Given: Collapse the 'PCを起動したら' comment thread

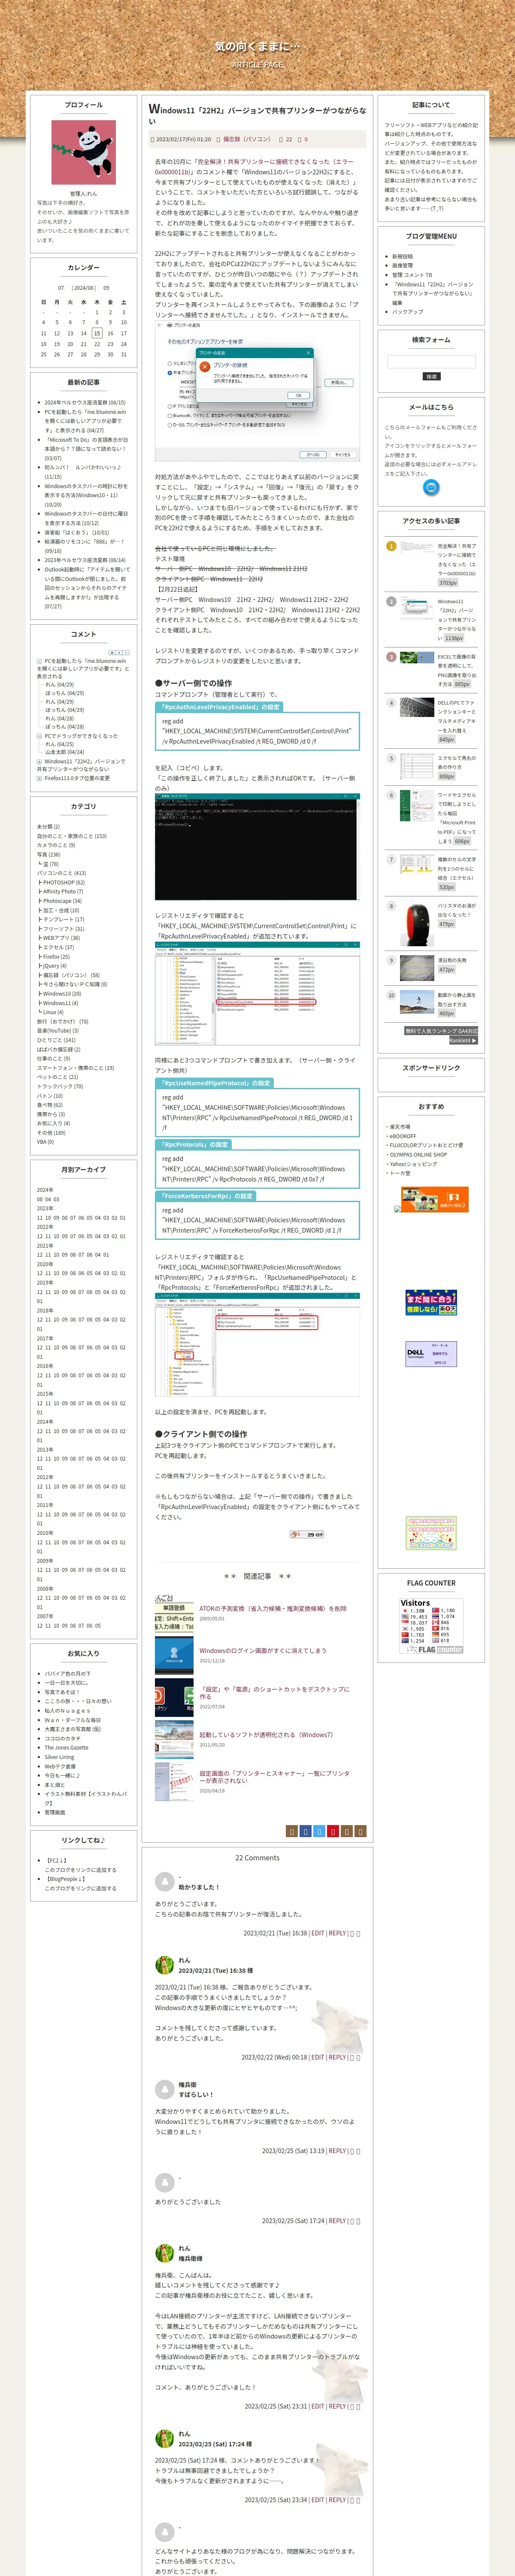Looking at the screenshot, I should click(39, 661).
